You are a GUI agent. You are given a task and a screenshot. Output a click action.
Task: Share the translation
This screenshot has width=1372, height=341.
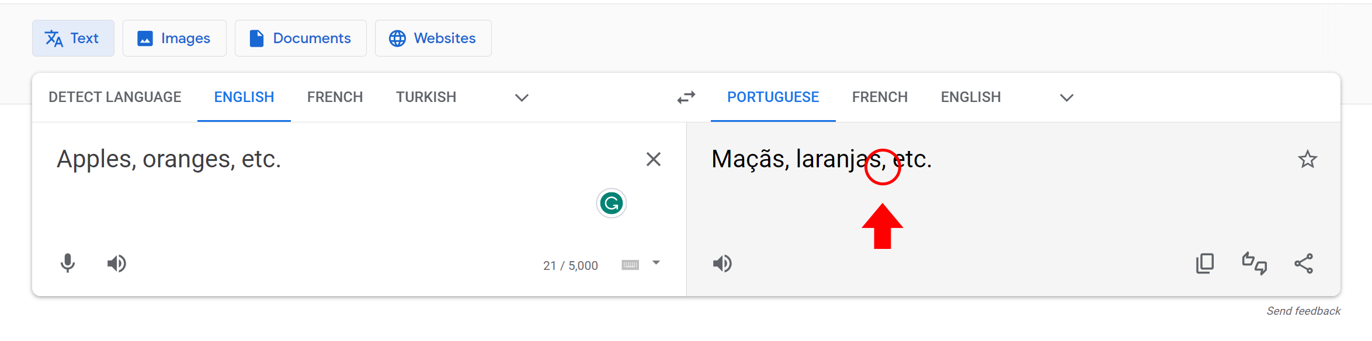click(1304, 263)
